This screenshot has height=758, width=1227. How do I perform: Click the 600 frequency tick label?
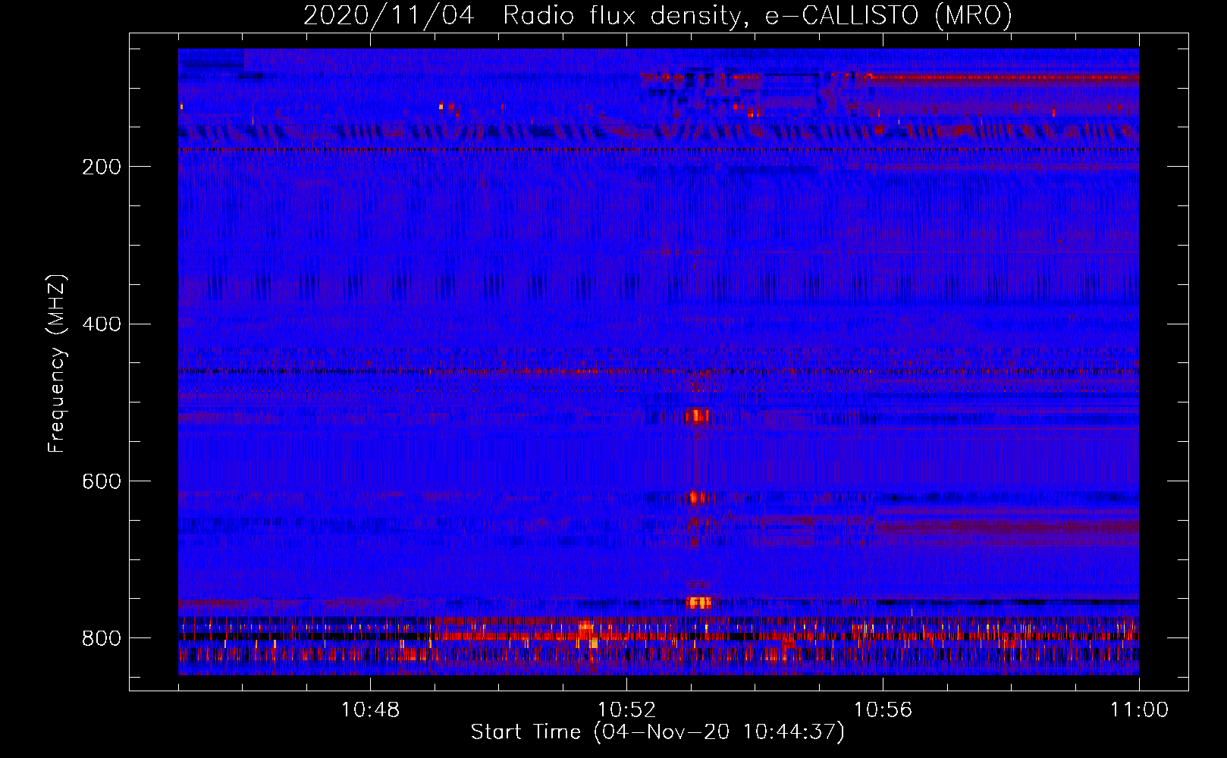pyautogui.click(x=101, y=481)
